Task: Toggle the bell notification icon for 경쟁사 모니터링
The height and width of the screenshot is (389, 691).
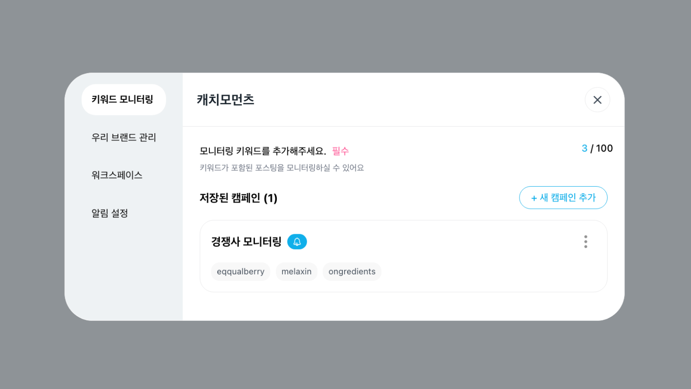Action: pos(297,242)
